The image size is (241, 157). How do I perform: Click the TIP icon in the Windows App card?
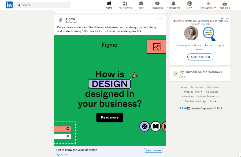point(175,74)
